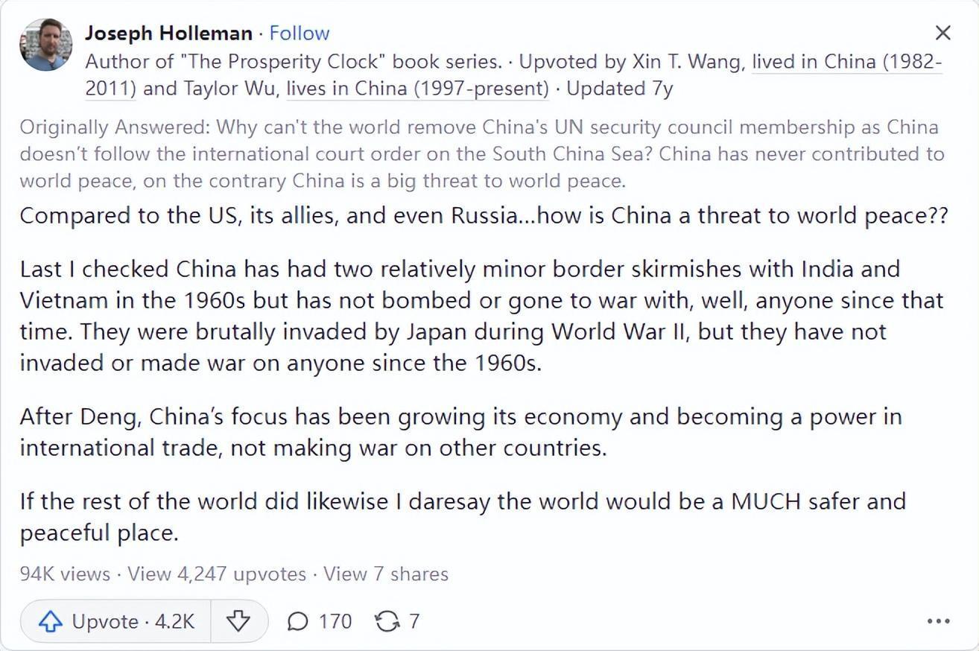Open the 170 comments
This screenshot has height=651, width=979.
tap(320, 621)
